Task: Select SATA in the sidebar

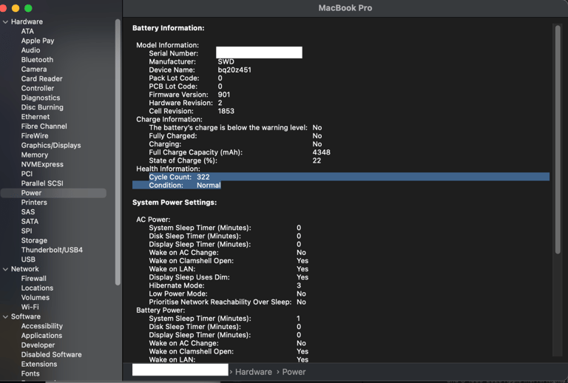Action: click(x=30, y=222)
